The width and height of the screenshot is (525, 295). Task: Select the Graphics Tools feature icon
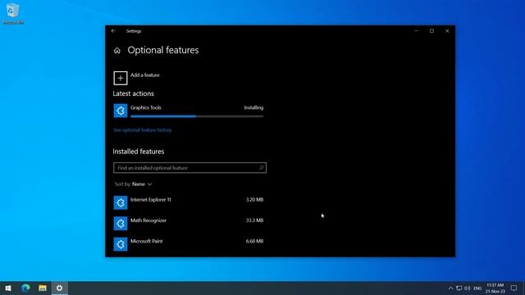[121, 111]
